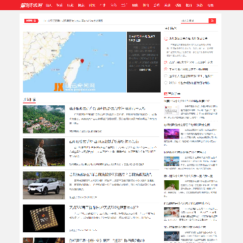Open the sidebar headline beside rank badge two
The width and height of the screenshot is (243, 243).
pyautogui.click(x=190, y=62)
